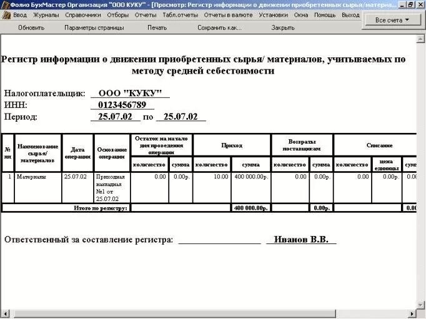Click the Дата операции column header
This screenshot has height=319, width=426.
pyautogui.click(x=77, y=153)
